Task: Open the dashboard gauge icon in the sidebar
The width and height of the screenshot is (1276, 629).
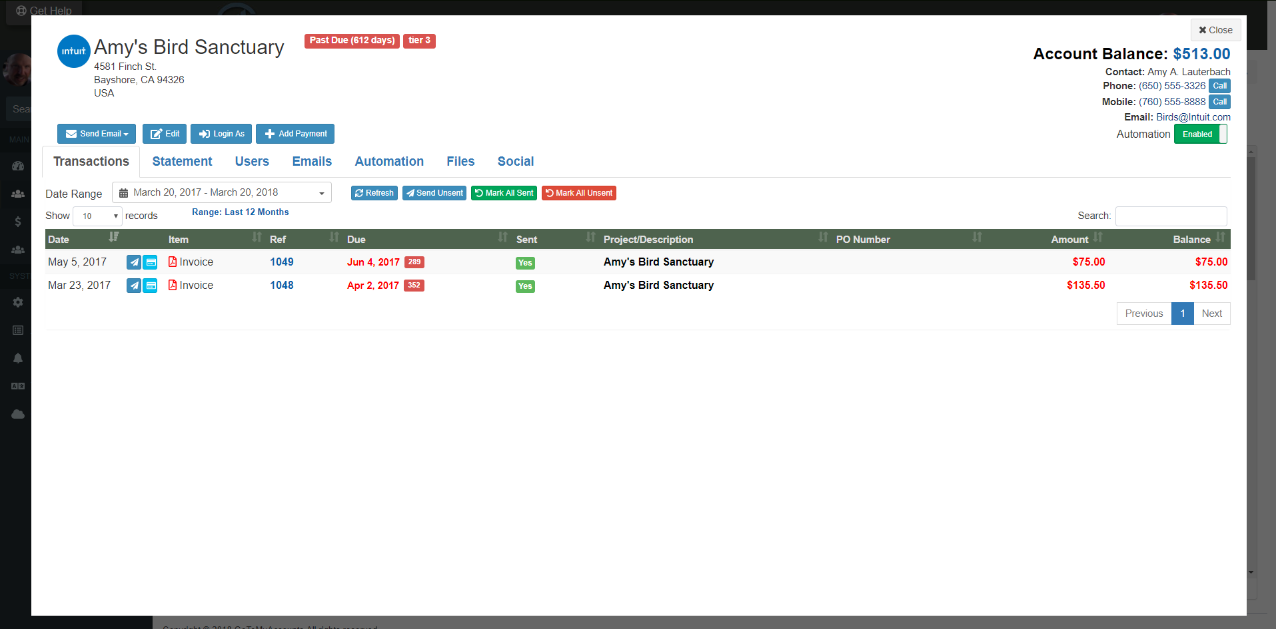Action: tap(18, 166)
